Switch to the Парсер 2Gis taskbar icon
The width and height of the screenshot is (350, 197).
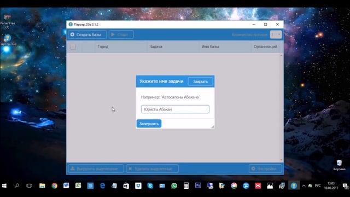[294, 186]
